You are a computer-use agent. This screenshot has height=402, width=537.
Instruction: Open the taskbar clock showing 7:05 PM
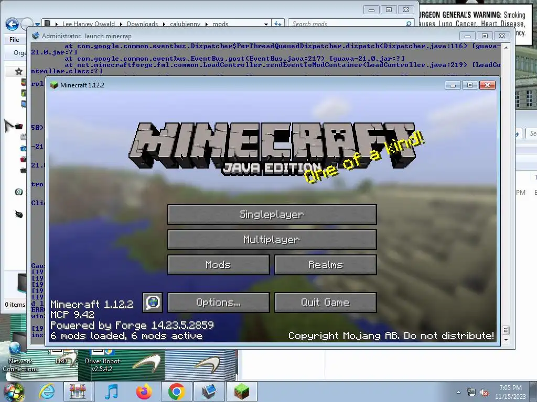[x=510, y=392]
